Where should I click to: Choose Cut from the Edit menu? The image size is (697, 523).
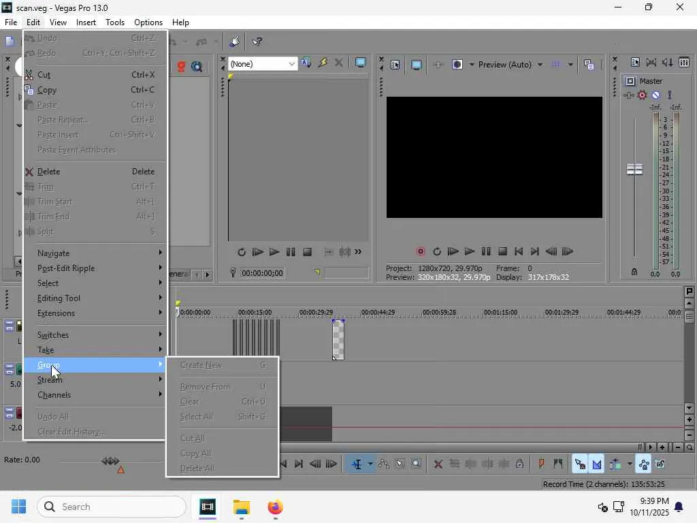click(x=95, y=75)
